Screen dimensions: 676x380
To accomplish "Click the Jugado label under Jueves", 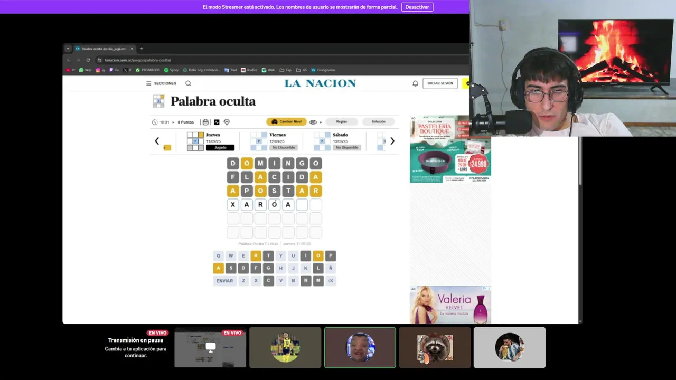I will pos(220,147).
